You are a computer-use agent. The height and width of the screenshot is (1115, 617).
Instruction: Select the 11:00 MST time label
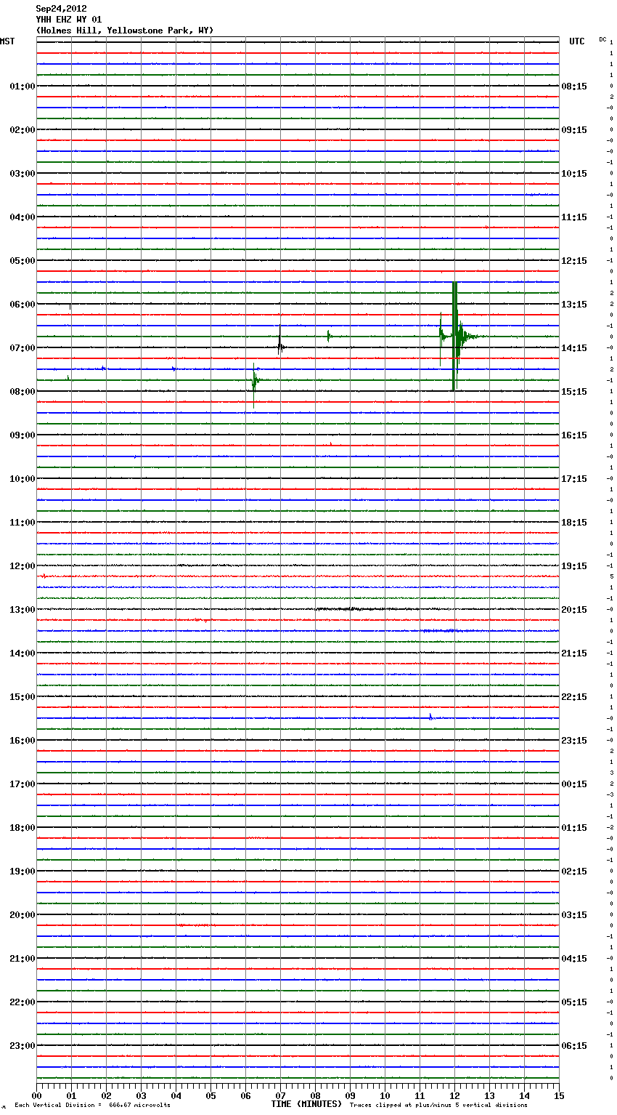pos(23,523)
